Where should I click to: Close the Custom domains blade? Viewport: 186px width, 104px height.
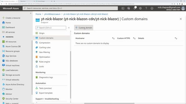coord(181,19)
